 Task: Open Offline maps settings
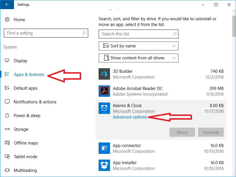tap(25, 143)
